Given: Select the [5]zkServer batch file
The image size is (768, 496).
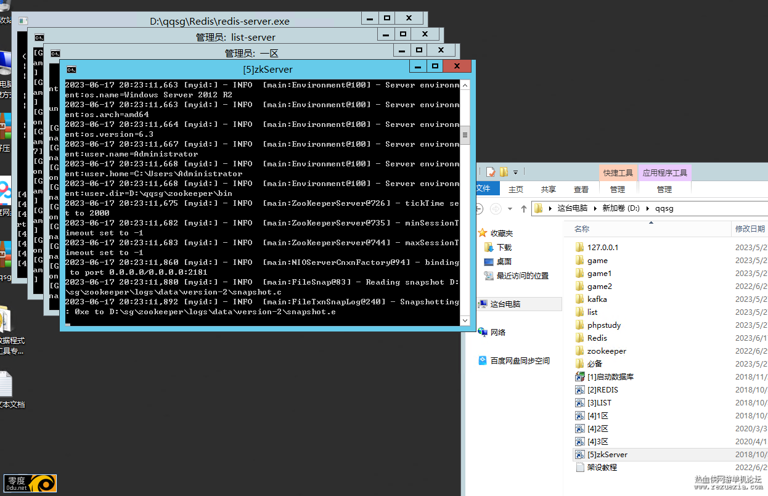Looking at the screenshot, I should tap(607, 454).
